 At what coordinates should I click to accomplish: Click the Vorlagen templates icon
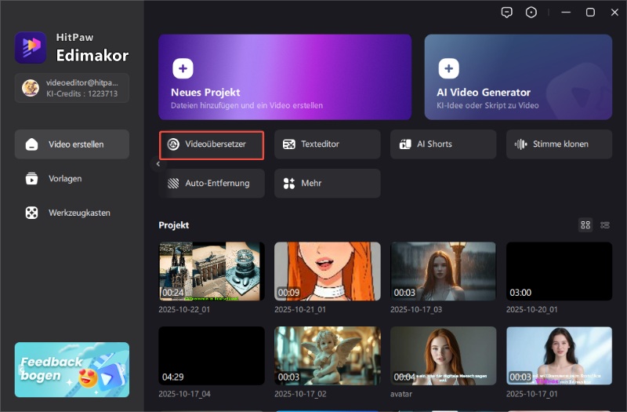(31, 179)
